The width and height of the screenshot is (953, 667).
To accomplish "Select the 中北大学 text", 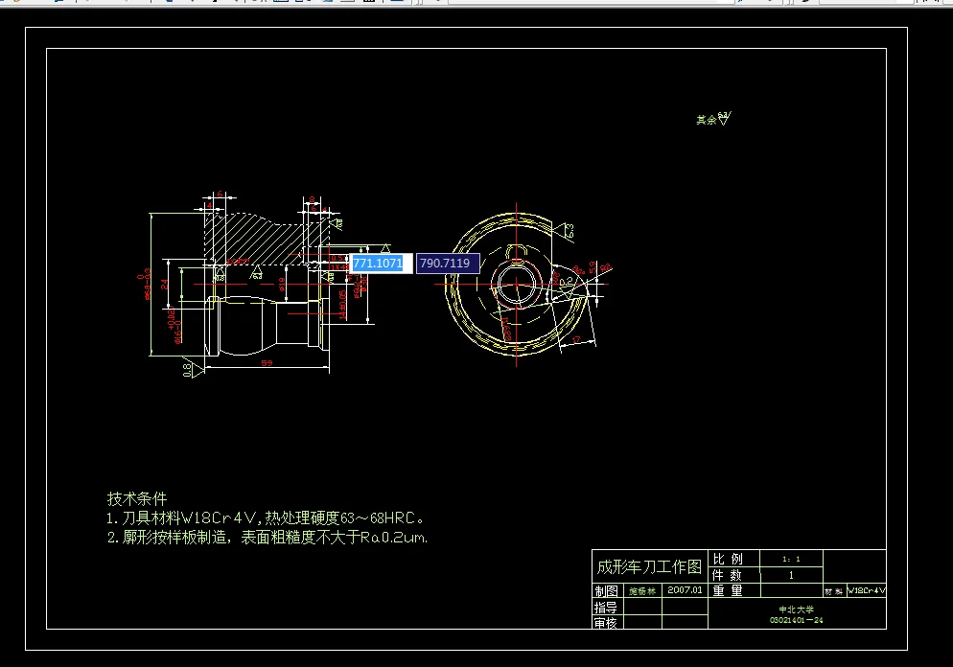I will tap(796, 609).
